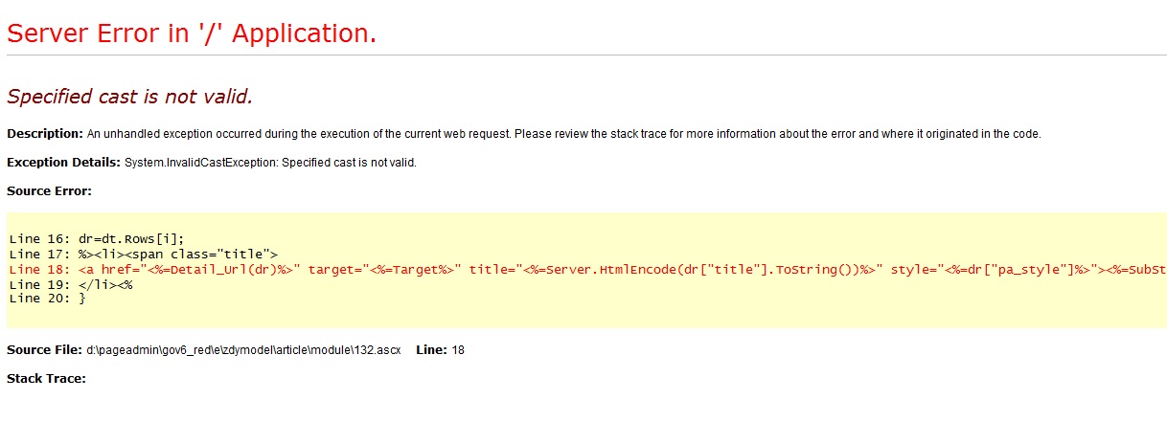Click the "Server Error in '/' Application" heading
This screenshot has height=444, width=1167.
pos(192,33)
